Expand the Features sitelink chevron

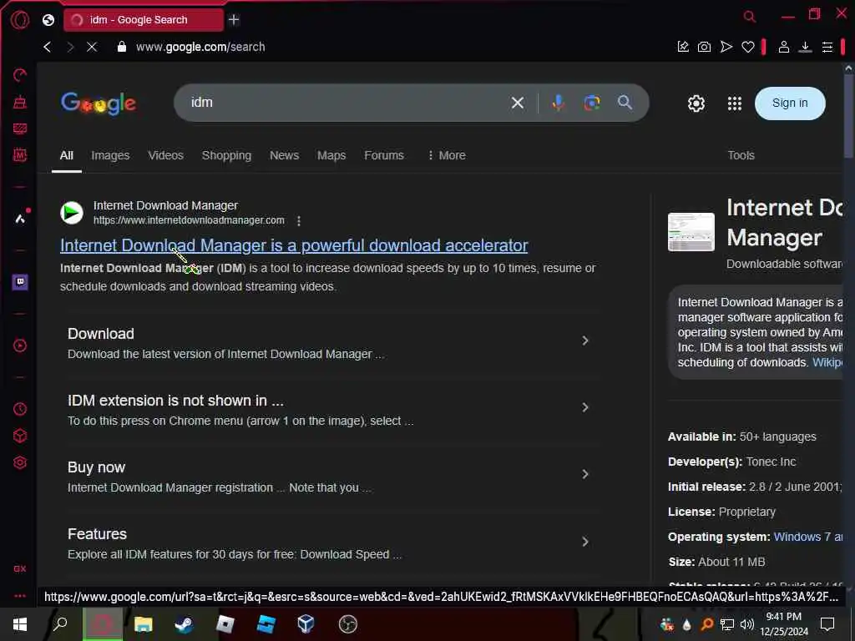click(584, 542)
